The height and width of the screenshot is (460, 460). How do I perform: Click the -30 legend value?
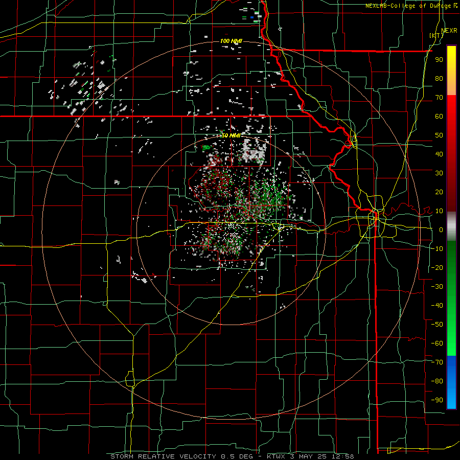(437, 287)
